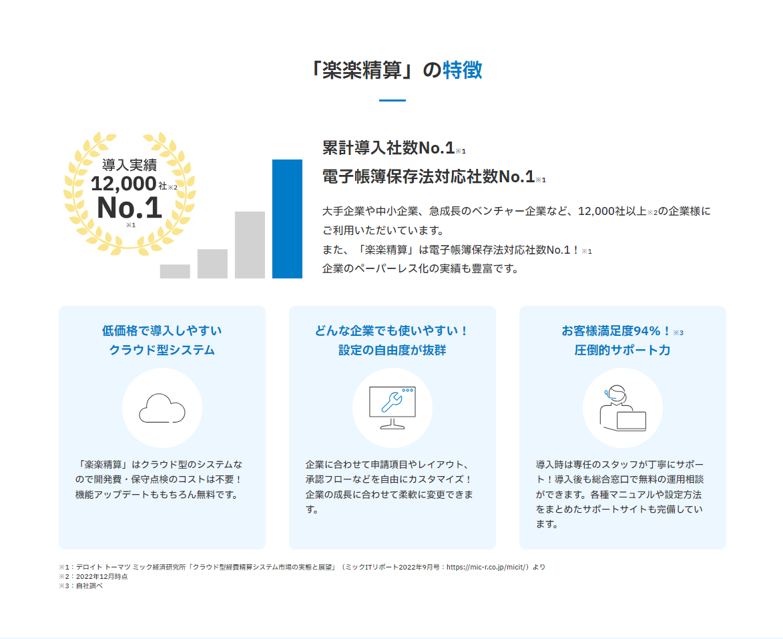
Task: Select the 累計導入社数No.1 headline
Action: point(388,148)
